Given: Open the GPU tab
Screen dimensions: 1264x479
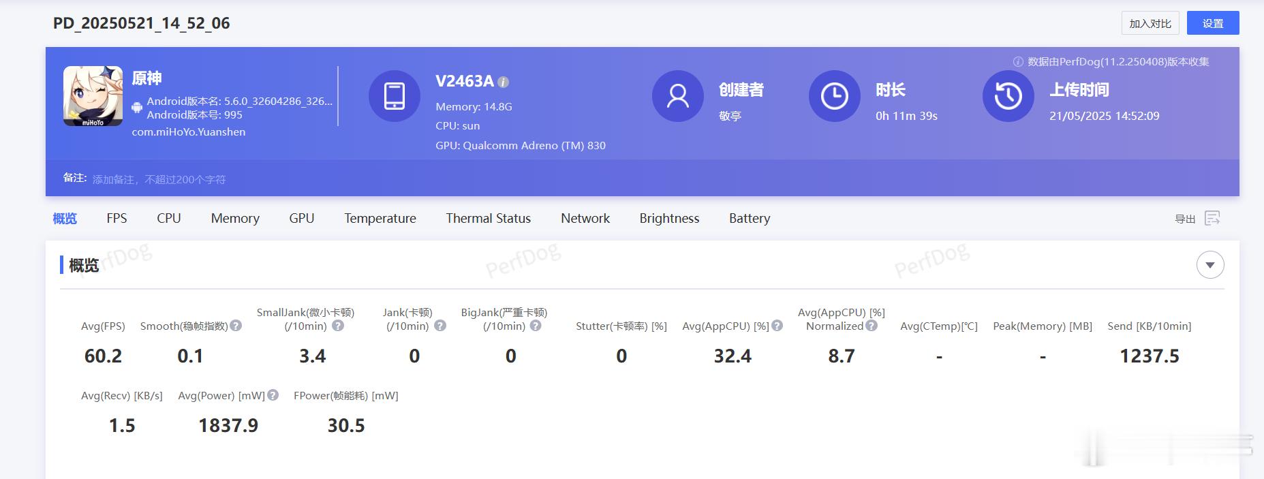Looking at the screenshot, I should pyautogui.click(x=302, y=218).
